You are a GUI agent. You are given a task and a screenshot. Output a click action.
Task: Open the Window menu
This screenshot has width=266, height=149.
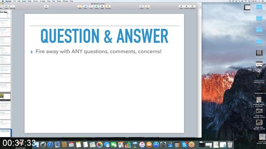point(65,1)
